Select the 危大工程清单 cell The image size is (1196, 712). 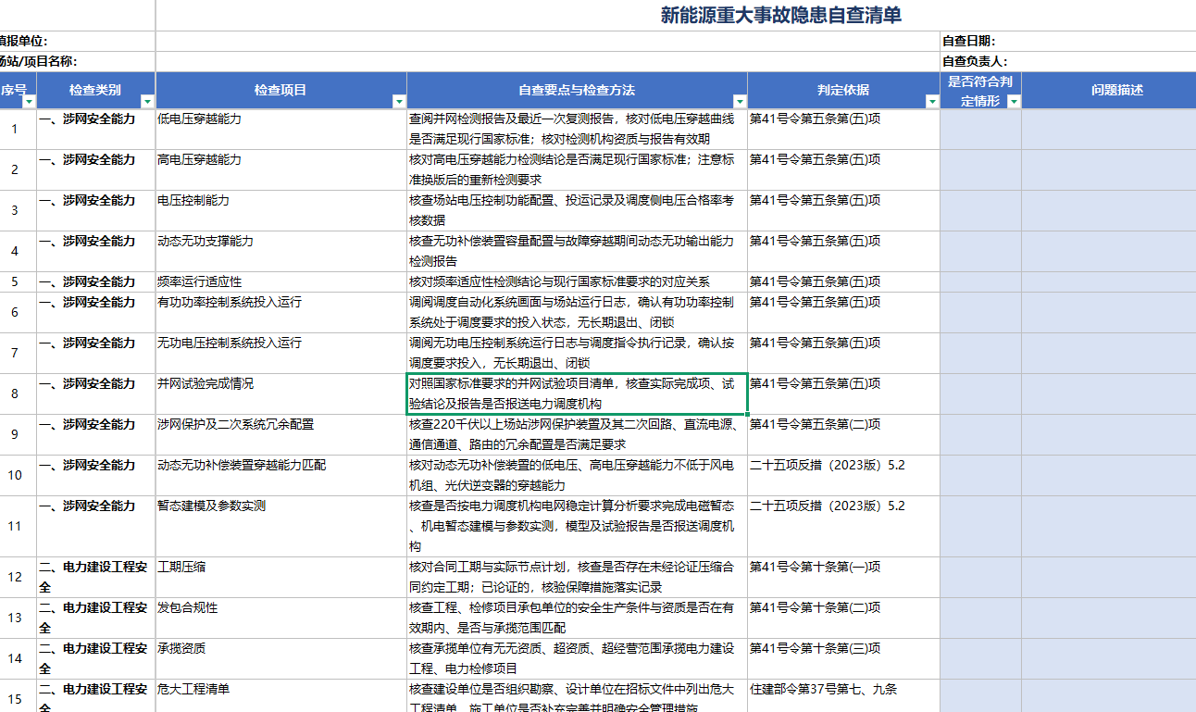(281, 695)
